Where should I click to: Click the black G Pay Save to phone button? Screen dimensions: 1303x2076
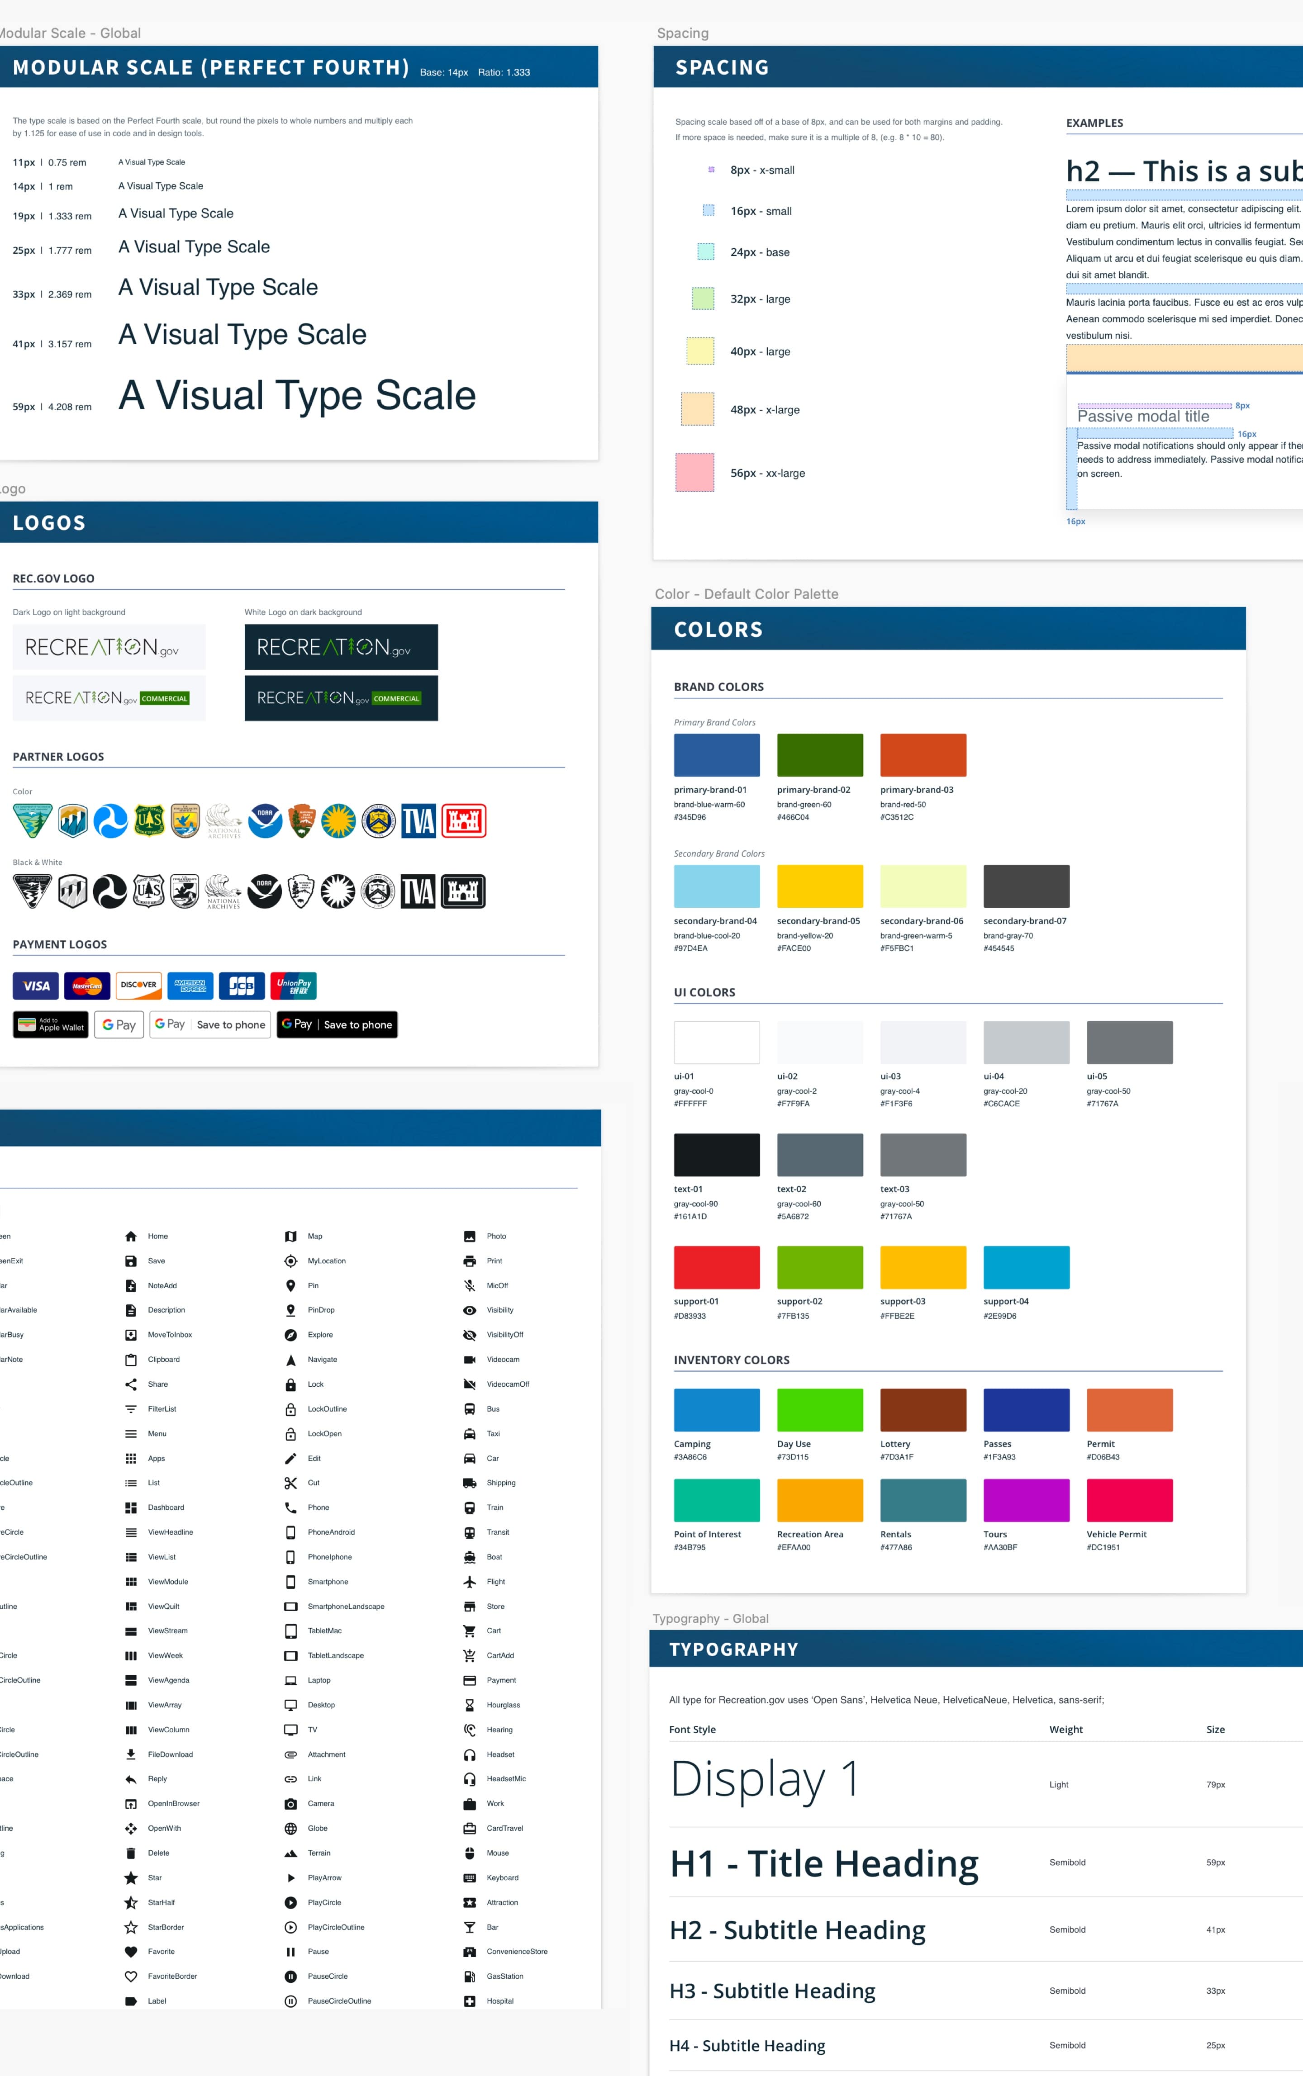click(337, 1024)
